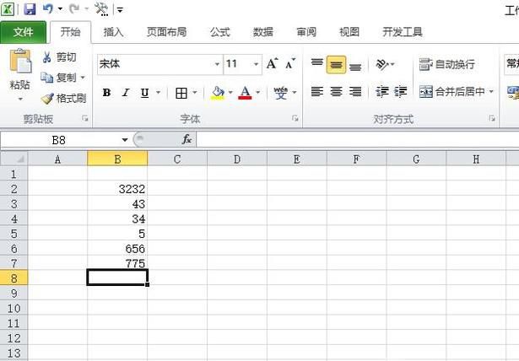Open the underline style dropdown arrow
The height and width of the screenshot is (361, 519).
coord(158,92)
